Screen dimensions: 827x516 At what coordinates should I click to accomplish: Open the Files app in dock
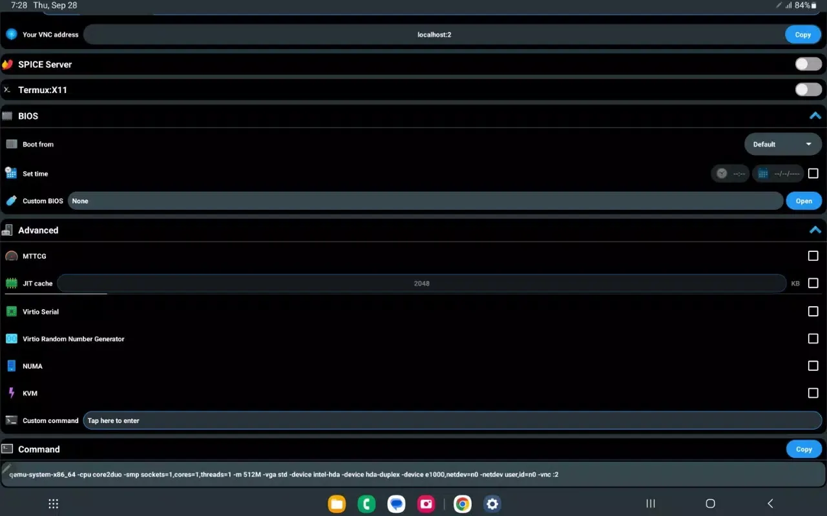coord(337,504)
